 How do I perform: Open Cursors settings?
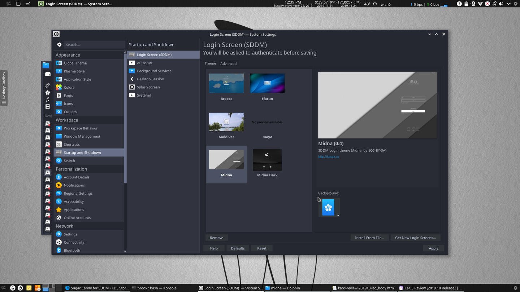88,112
